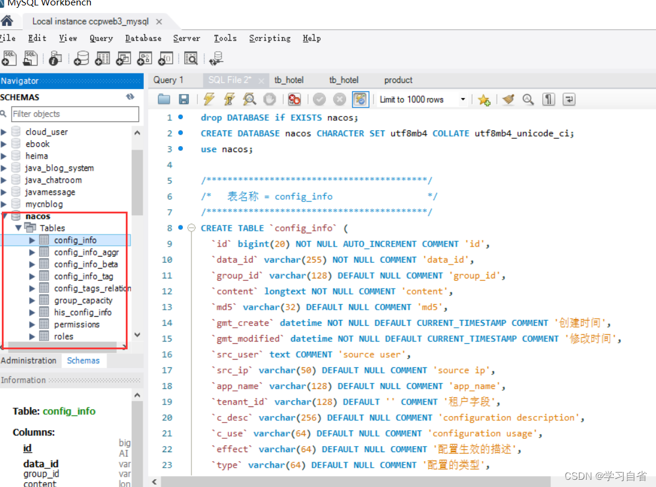This screenshot has width=656, height=487.
Task: Open Edit menu
Action: coord(37,38)
